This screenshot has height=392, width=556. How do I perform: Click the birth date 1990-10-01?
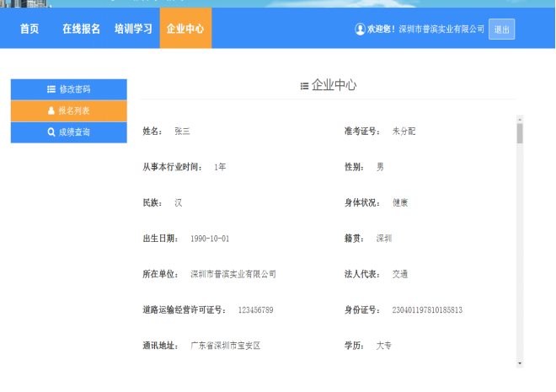pos(210,239)
